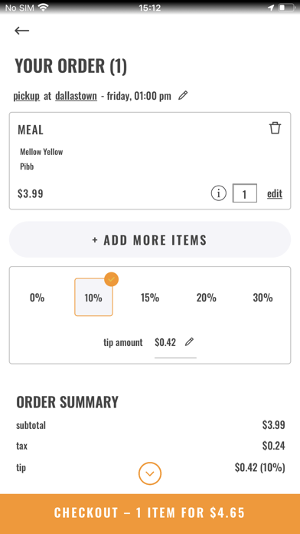Tap the $0.42 tip amount field
The width and height of the screenshot is (300, 534).
[165, 342]
